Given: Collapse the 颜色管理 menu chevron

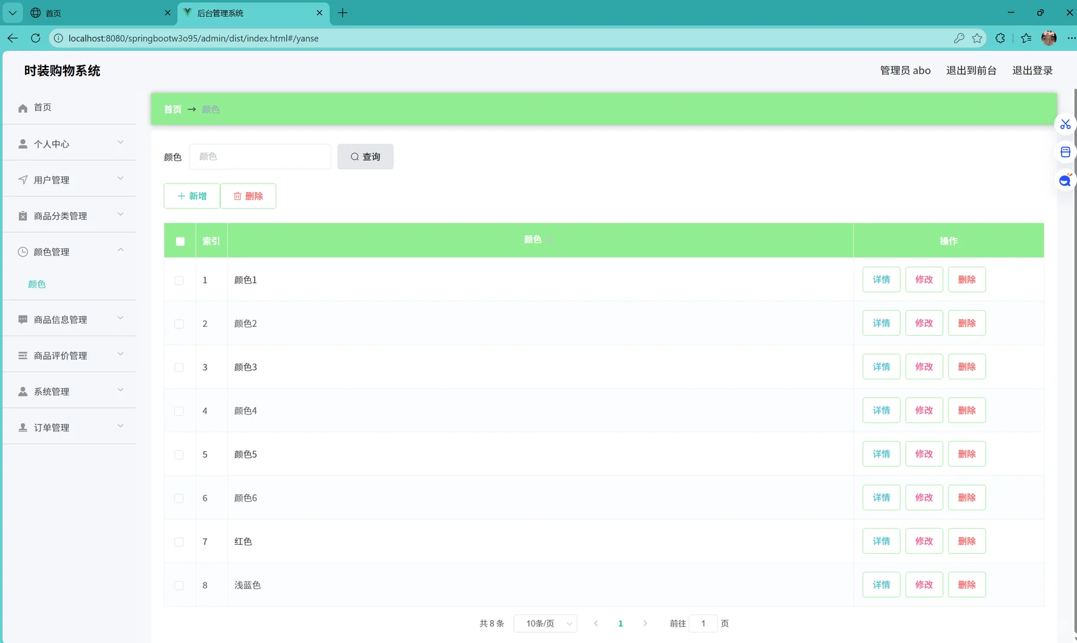Looking at the screenshot, I should tap(120, 250).
